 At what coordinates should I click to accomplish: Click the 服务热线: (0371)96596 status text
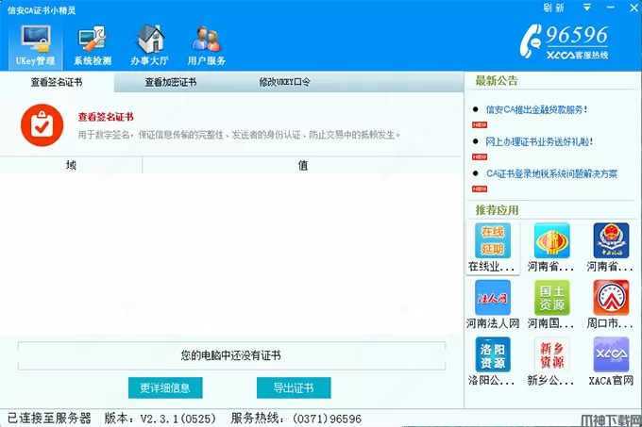[x=296, y=418]
